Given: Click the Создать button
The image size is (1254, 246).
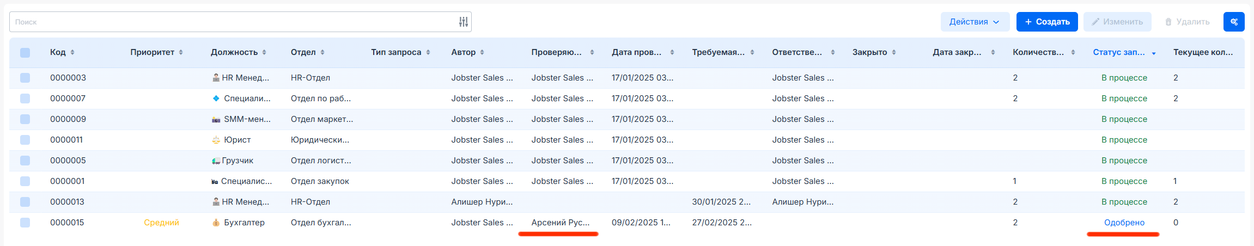Looking at the screenshot, I should click(1047, 22).
